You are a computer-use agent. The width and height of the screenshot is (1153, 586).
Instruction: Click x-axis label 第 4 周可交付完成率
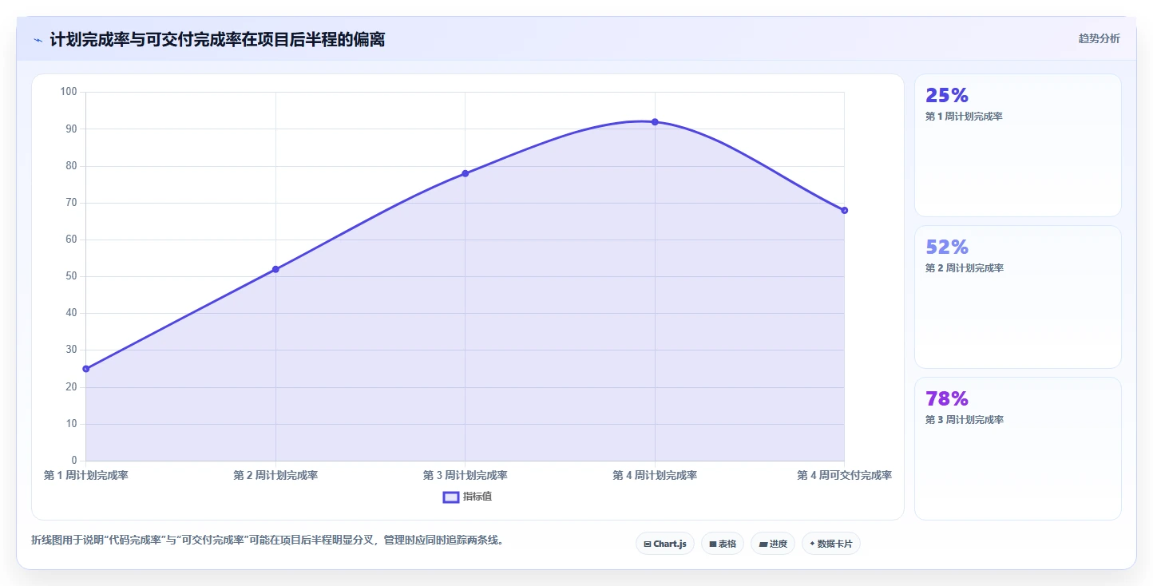(844, 475)
